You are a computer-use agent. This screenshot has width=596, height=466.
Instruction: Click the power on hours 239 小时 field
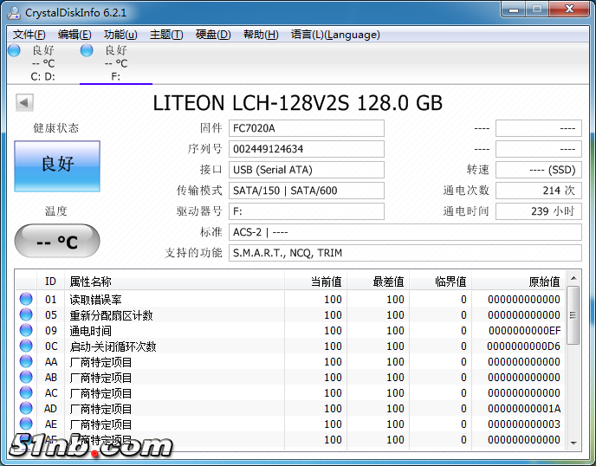coord(539,211)
